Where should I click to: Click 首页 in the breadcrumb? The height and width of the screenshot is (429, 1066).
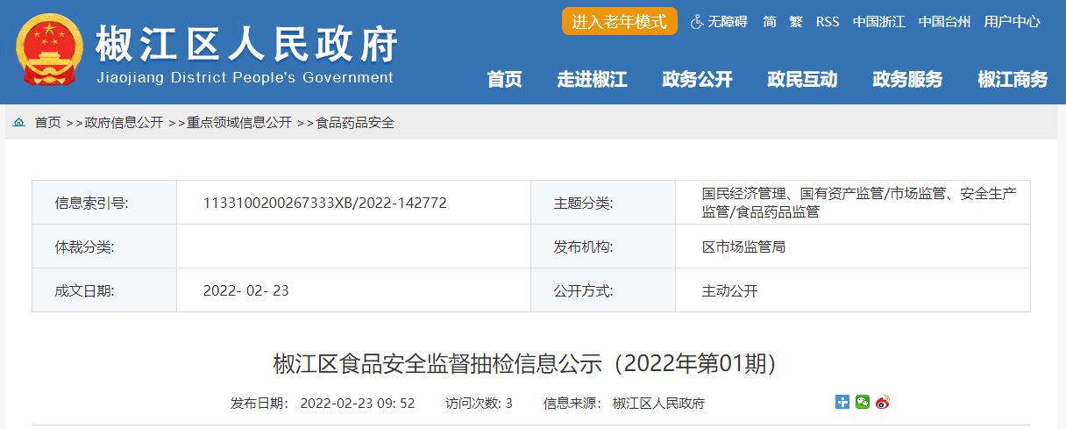[48, 123]
